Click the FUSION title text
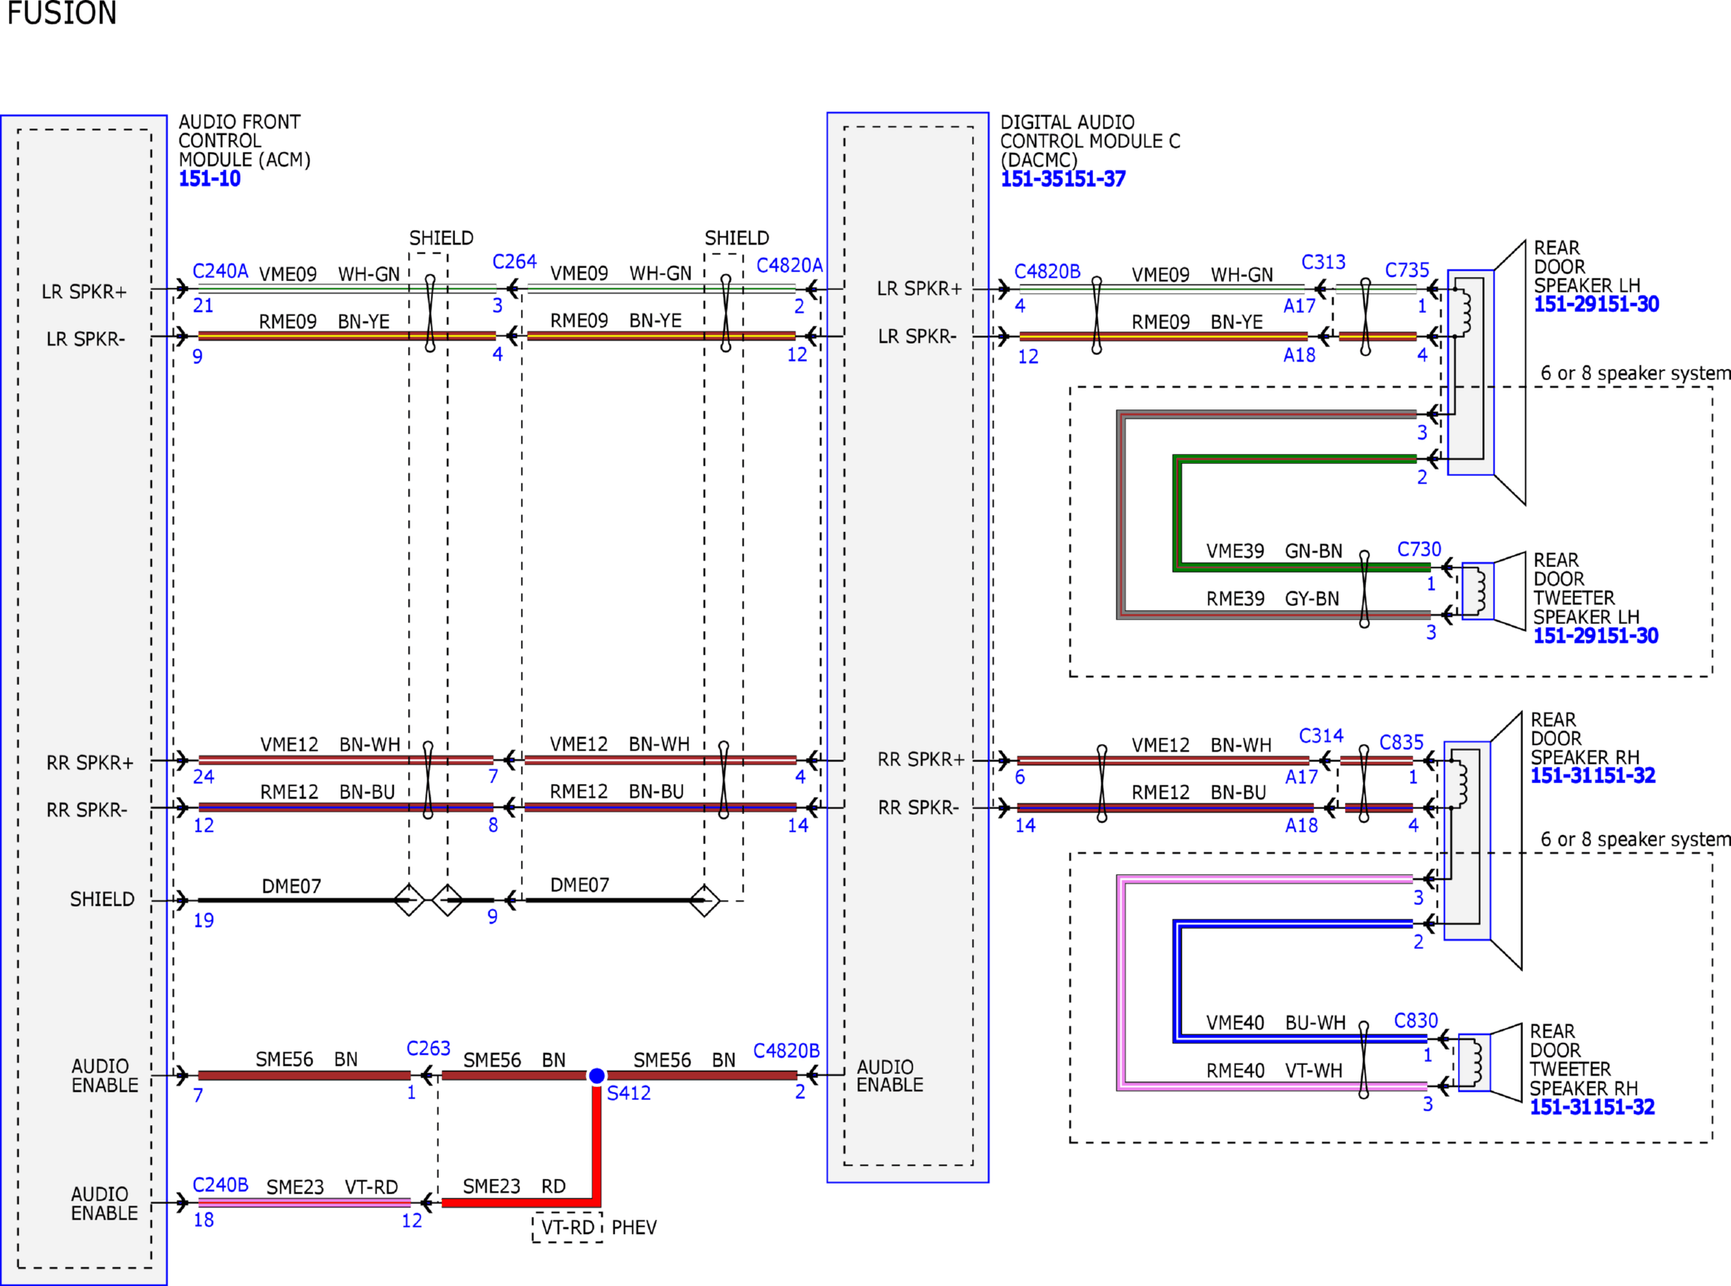The image size is (1731, 1286). 62,13
